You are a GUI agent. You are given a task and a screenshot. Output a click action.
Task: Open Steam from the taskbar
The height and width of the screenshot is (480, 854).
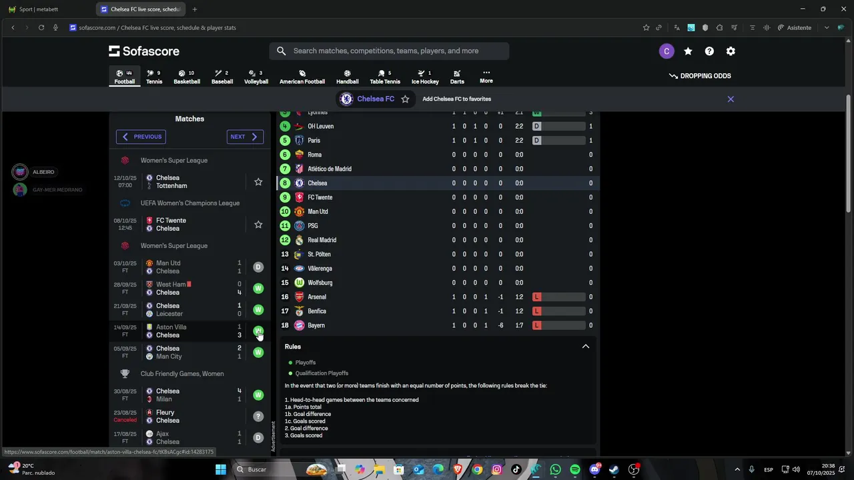[x=614, y=469]
